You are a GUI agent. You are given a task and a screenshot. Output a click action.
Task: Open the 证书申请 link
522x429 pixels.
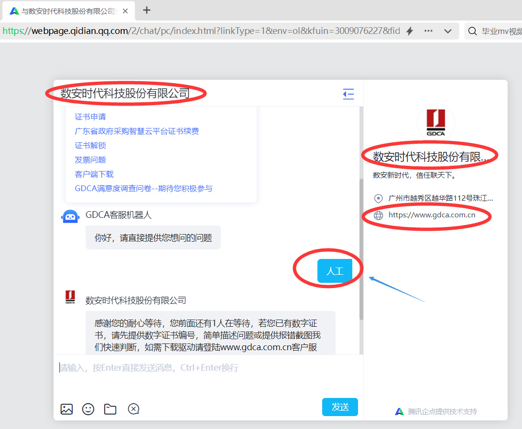tap(90, 117)
